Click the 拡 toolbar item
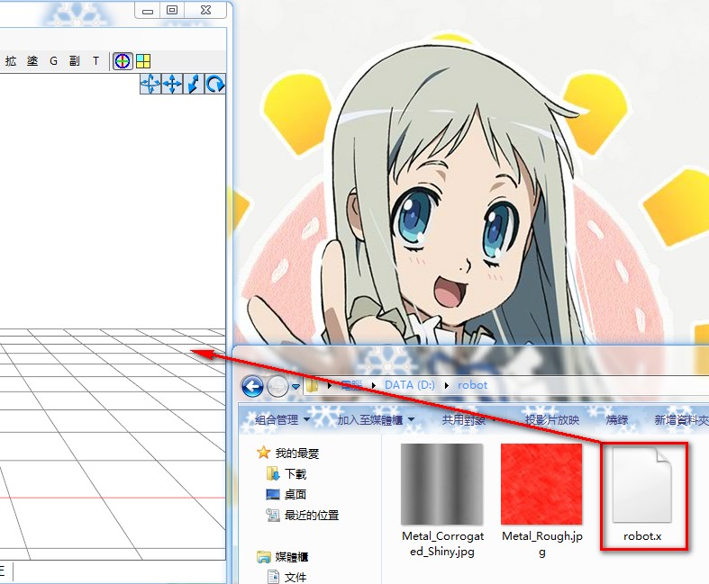Image resolution: width=709 pixels, height=584 pixels. coord(11,61)
